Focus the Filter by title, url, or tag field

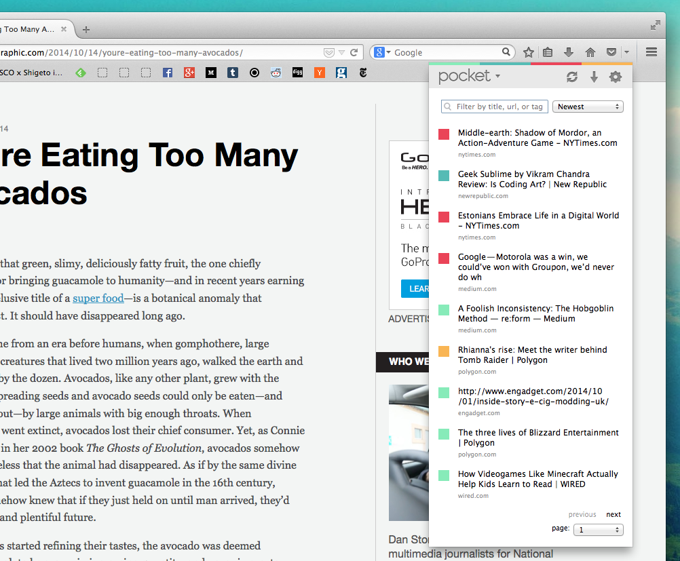click(495, 107)
